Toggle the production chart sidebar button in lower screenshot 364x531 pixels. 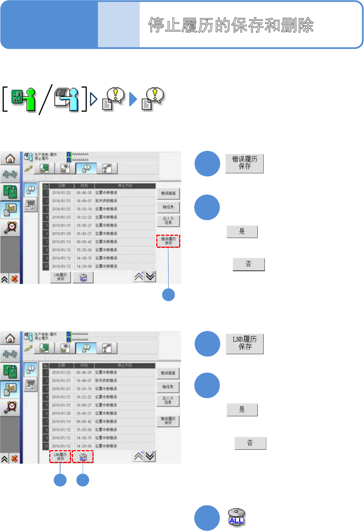point(10,390)
